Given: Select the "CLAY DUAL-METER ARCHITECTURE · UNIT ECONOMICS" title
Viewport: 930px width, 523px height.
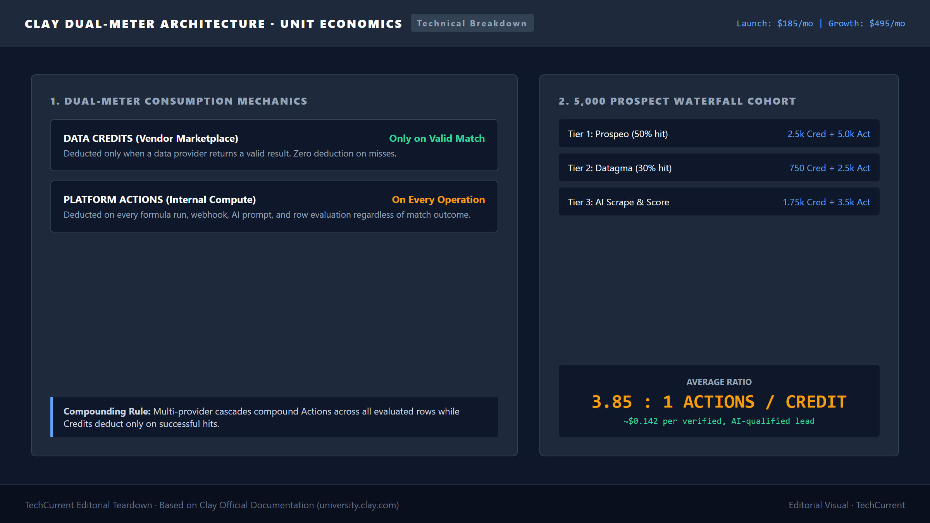Looking at the screenshot, I should [214, 24].
